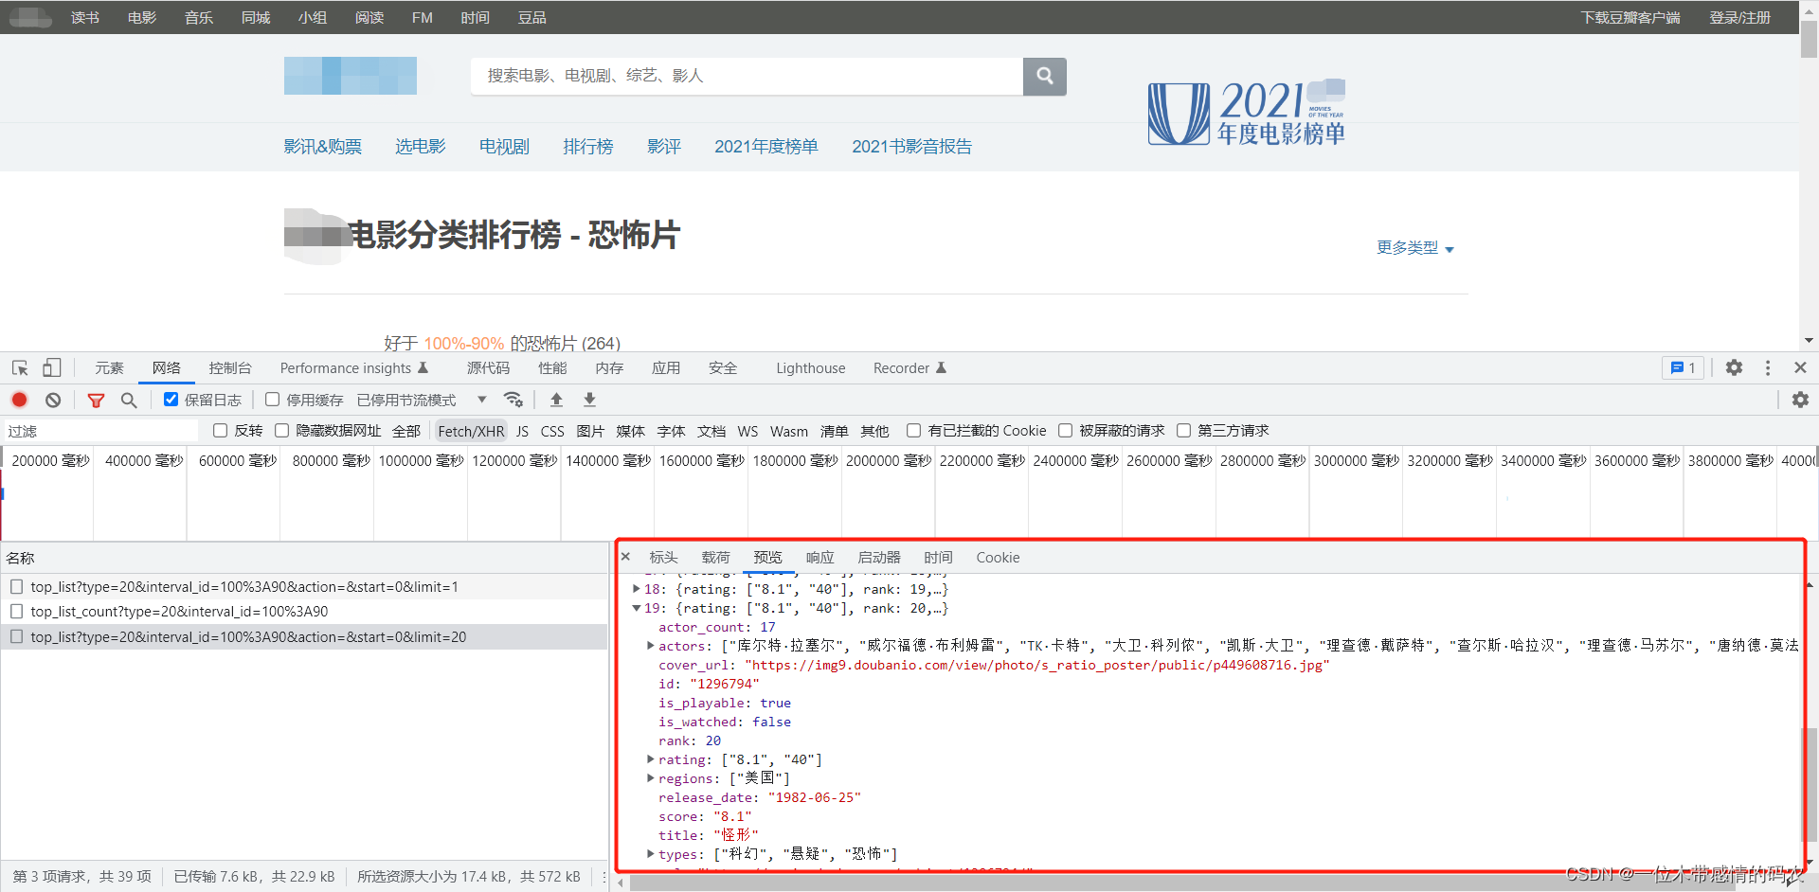1819x892 pixels.
Task: Enable third-party requests checkbox
Action: [x=1184, y=431]
